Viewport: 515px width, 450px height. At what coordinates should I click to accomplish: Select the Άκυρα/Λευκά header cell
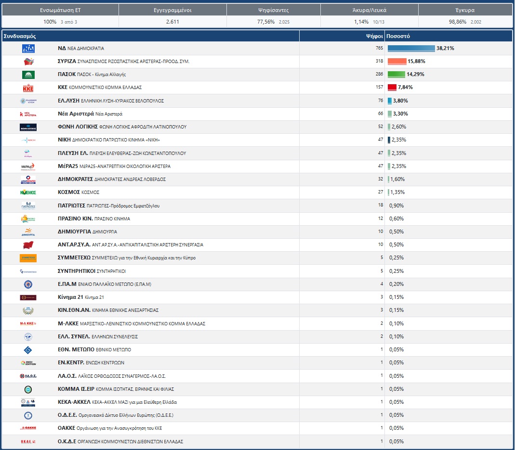[x=370, y=10]
